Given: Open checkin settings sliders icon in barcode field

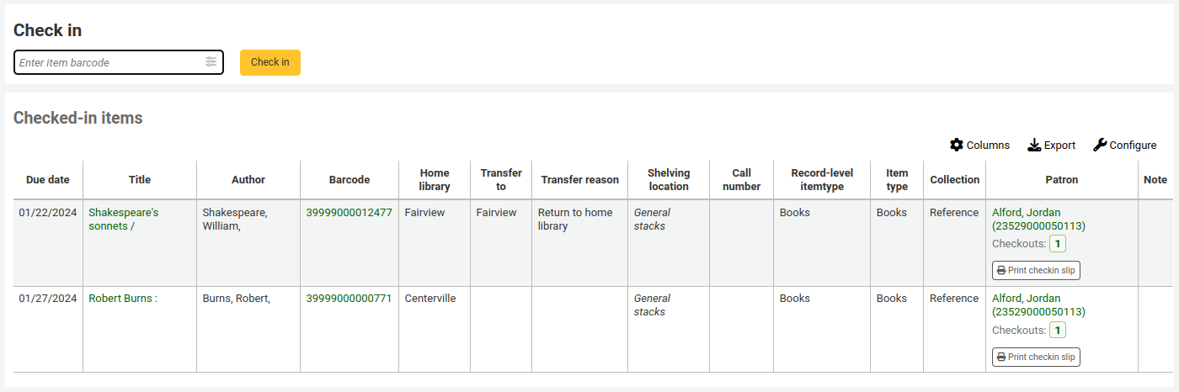Looking at the screenshot, I should [x=211, y=62].
